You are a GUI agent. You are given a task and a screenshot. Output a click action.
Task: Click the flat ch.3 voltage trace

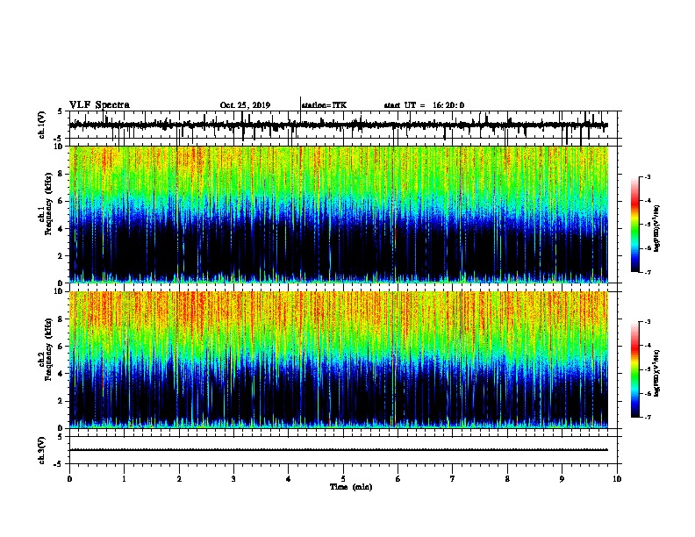pyautogui.click(x=339, y=450)
